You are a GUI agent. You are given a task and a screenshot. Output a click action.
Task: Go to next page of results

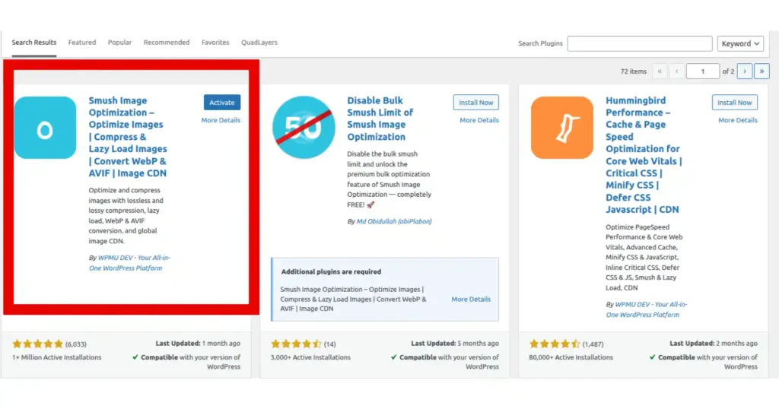(744, 71)
